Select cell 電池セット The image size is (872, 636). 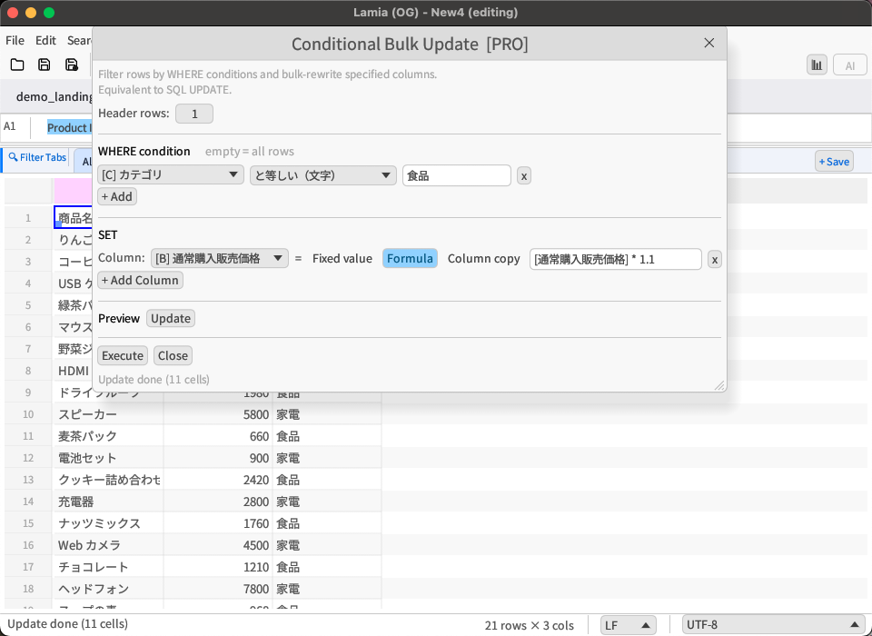click(108, 458)
